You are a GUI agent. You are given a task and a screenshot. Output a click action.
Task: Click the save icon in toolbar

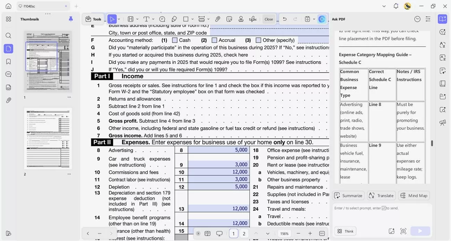coord(307,19)
